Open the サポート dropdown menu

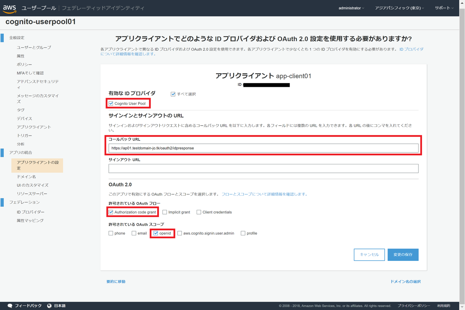[x=444, y=8]
